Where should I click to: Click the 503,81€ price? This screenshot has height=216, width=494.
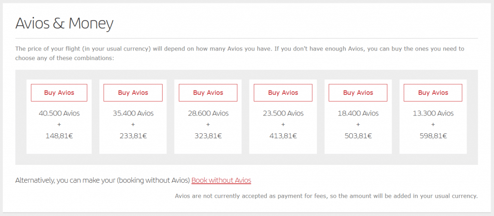tap(358, 136)
